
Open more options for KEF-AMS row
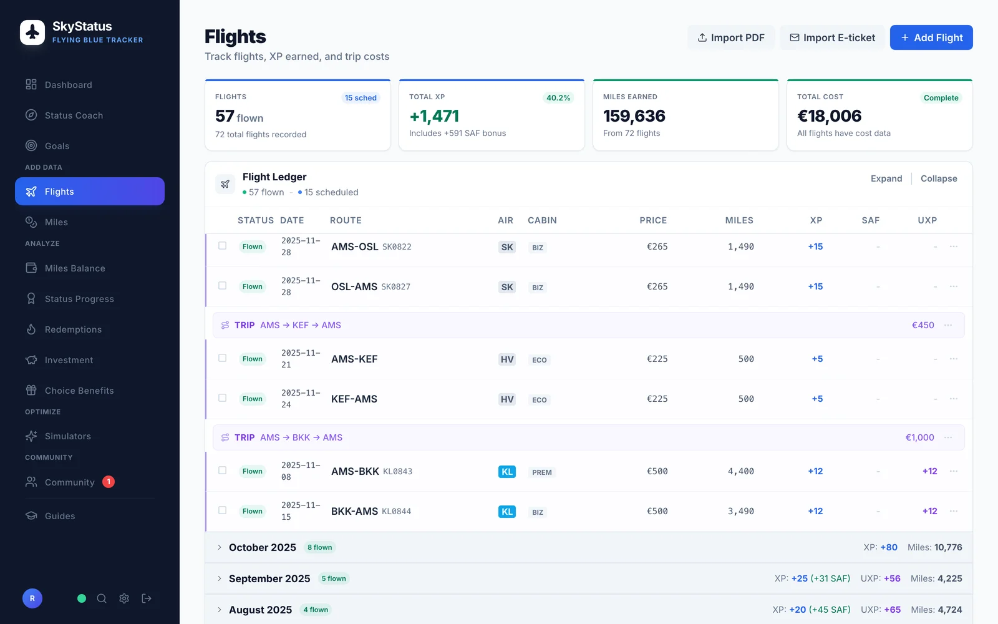click(954, 399)
